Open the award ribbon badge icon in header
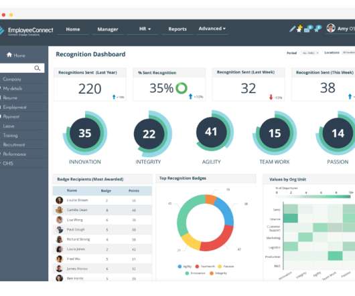355x296 pixels. click(318, 29)
